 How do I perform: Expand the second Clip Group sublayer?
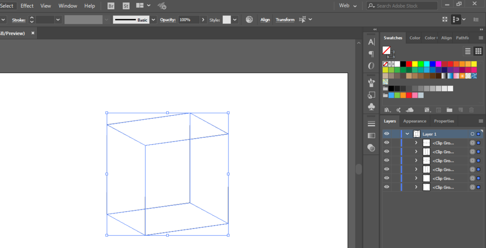[417, 152]
